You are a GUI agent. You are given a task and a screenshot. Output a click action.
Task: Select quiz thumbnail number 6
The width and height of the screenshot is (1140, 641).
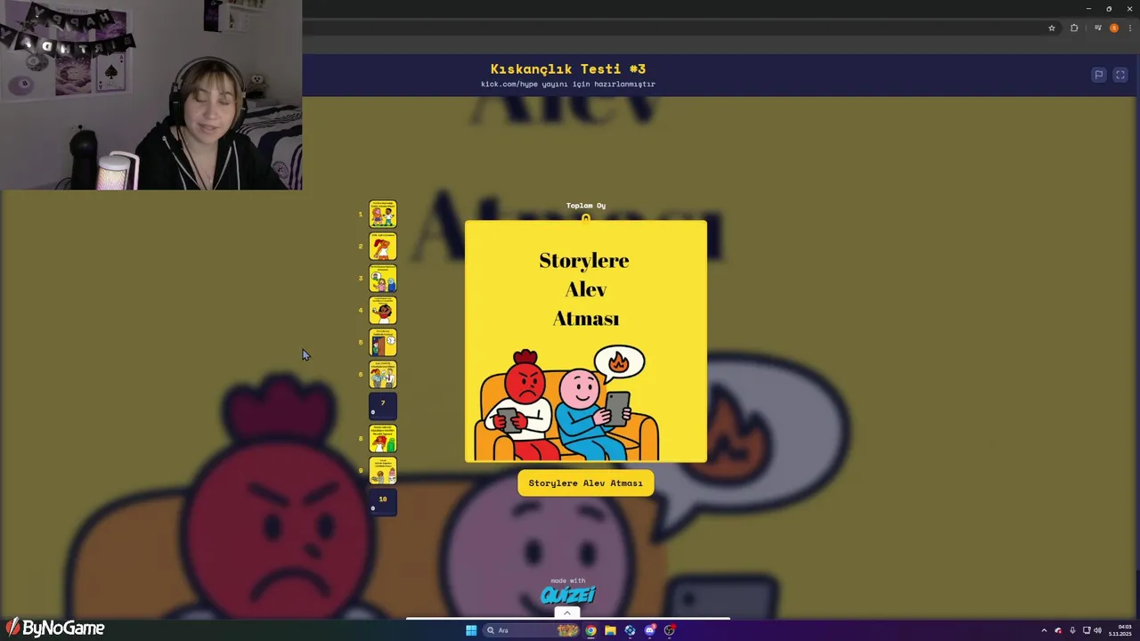(383, 374)
